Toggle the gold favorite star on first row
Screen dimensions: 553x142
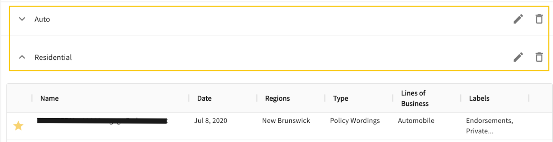click(x=18, y=126)
